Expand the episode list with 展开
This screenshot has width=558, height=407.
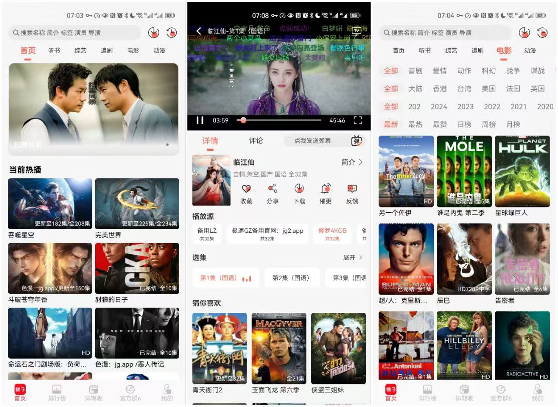point(353,258)
